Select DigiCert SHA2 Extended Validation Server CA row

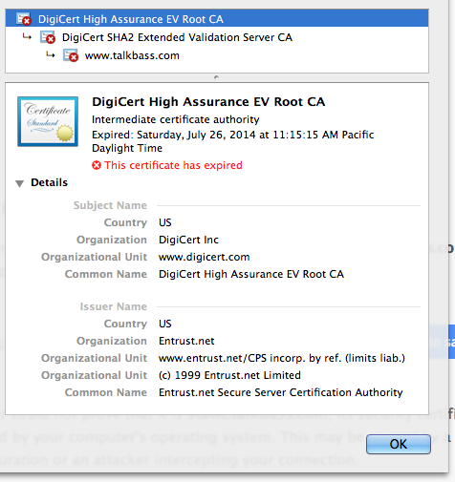click(217, 37)
